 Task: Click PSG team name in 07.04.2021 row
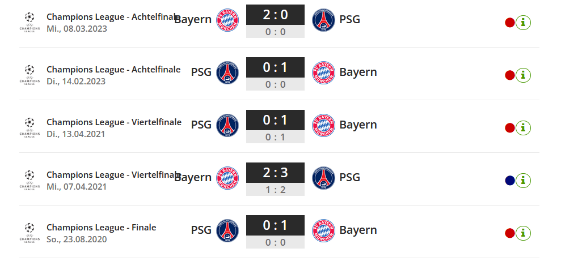(349, 177)
